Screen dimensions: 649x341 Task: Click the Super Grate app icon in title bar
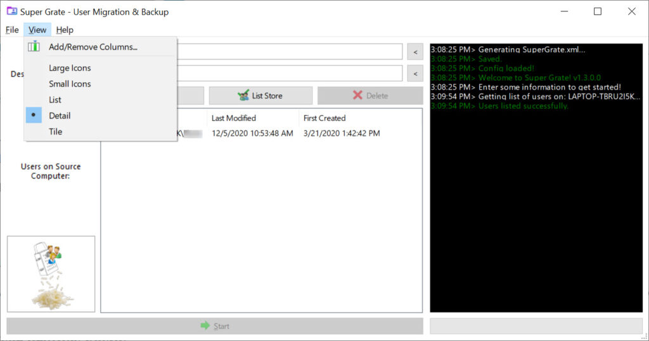pyautogui.click(x=11, y=11)
